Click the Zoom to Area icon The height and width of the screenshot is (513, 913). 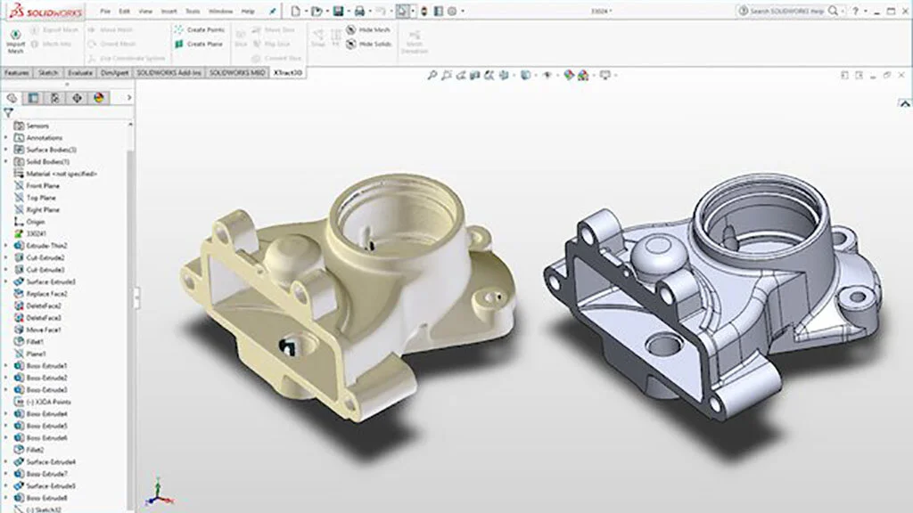(x=446, y=75)
